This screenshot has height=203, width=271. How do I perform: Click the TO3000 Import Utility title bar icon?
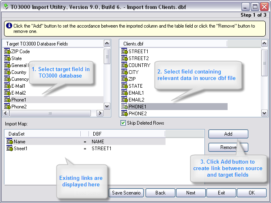click(6, 7)
